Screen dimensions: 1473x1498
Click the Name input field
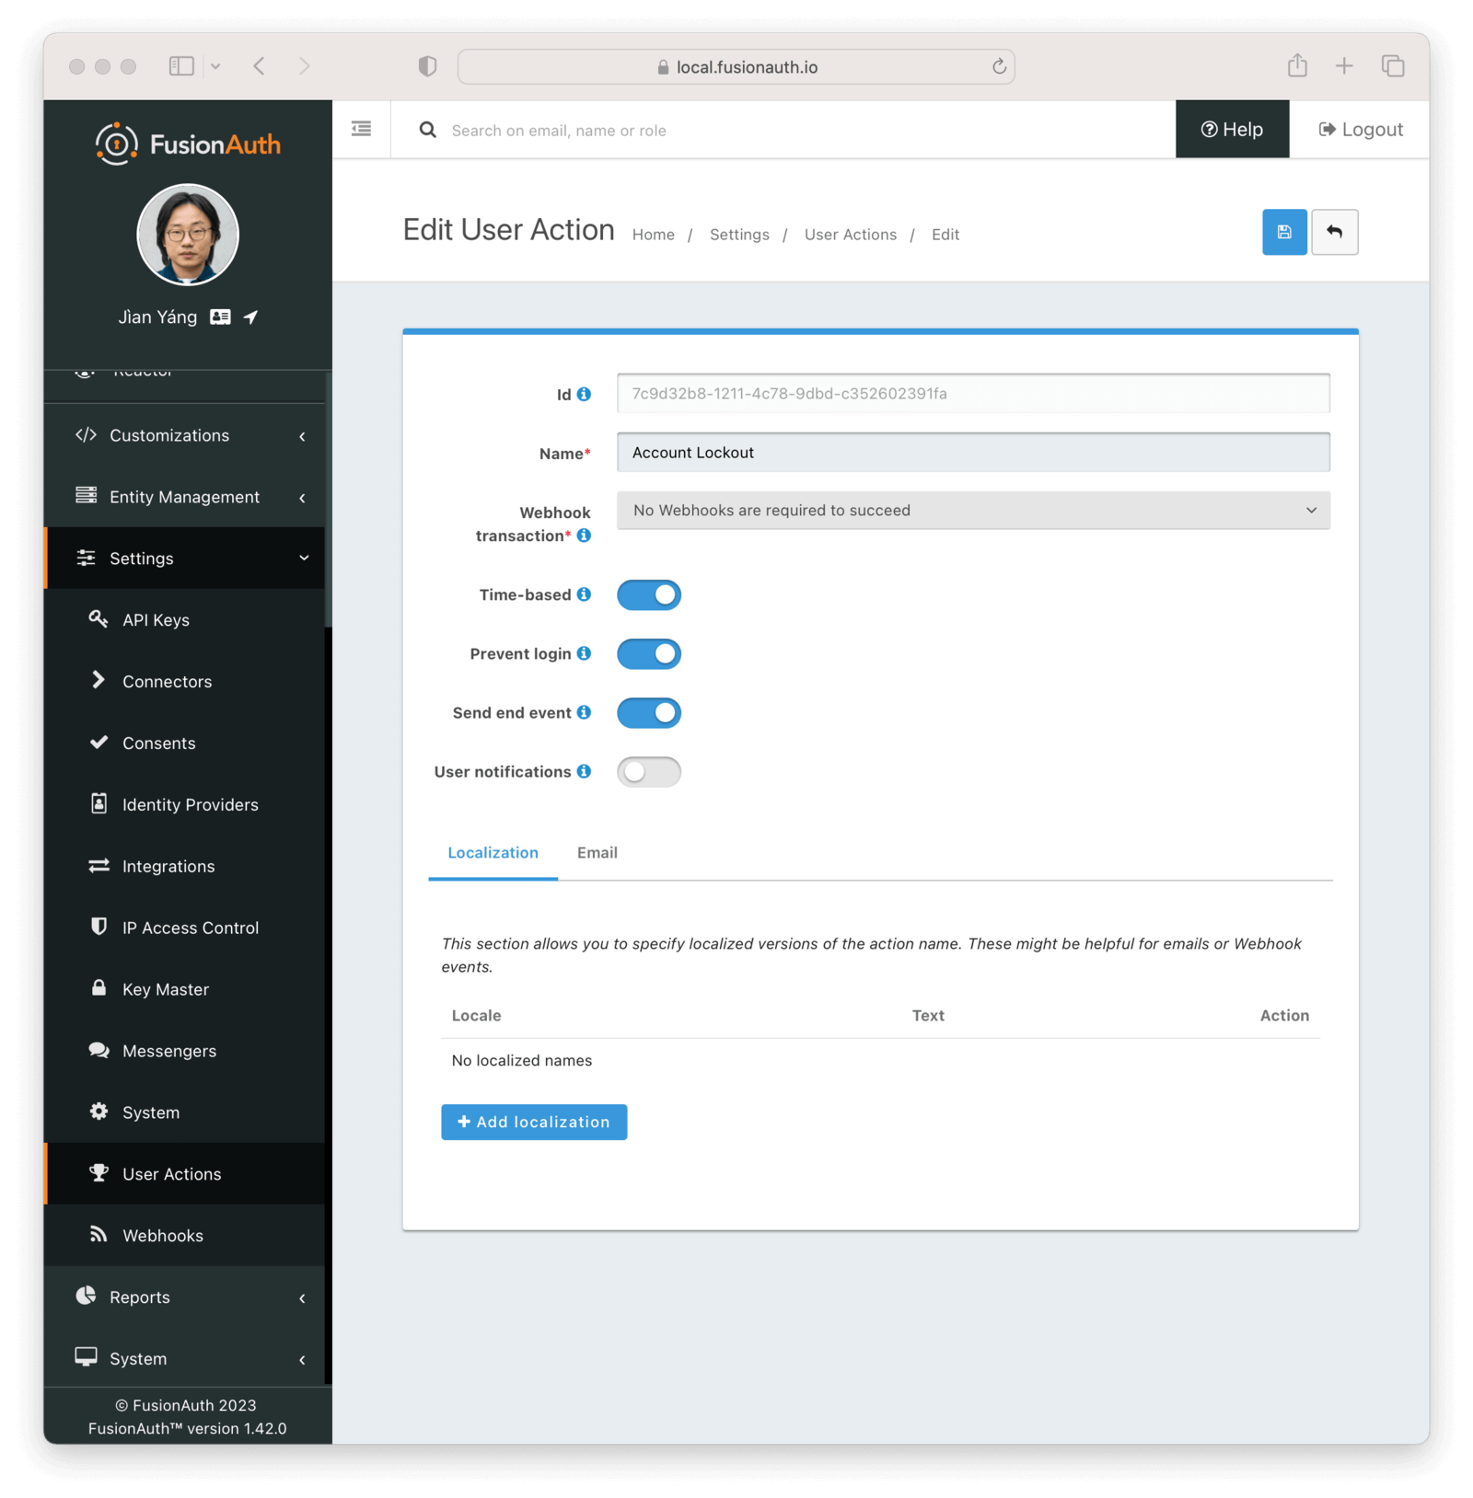[x=972, y=452]
